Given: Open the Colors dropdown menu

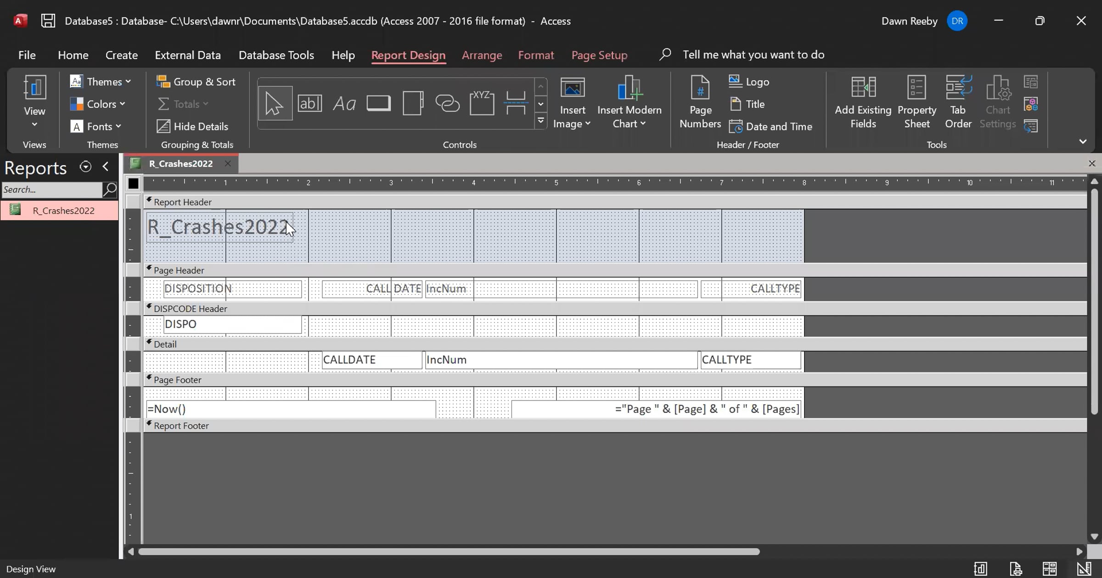Looking at the screenshot, I should click(x=98, y=104).
